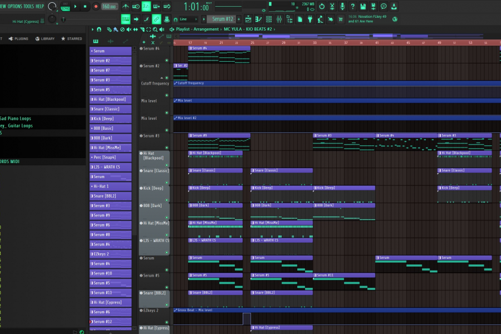
Task: Open the Sad Piano Loops browser folder
Action: click(x=16, y=119)
